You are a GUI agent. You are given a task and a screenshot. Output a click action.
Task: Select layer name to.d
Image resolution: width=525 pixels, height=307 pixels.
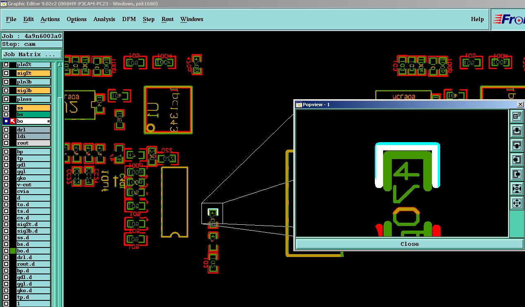(33, 205)
